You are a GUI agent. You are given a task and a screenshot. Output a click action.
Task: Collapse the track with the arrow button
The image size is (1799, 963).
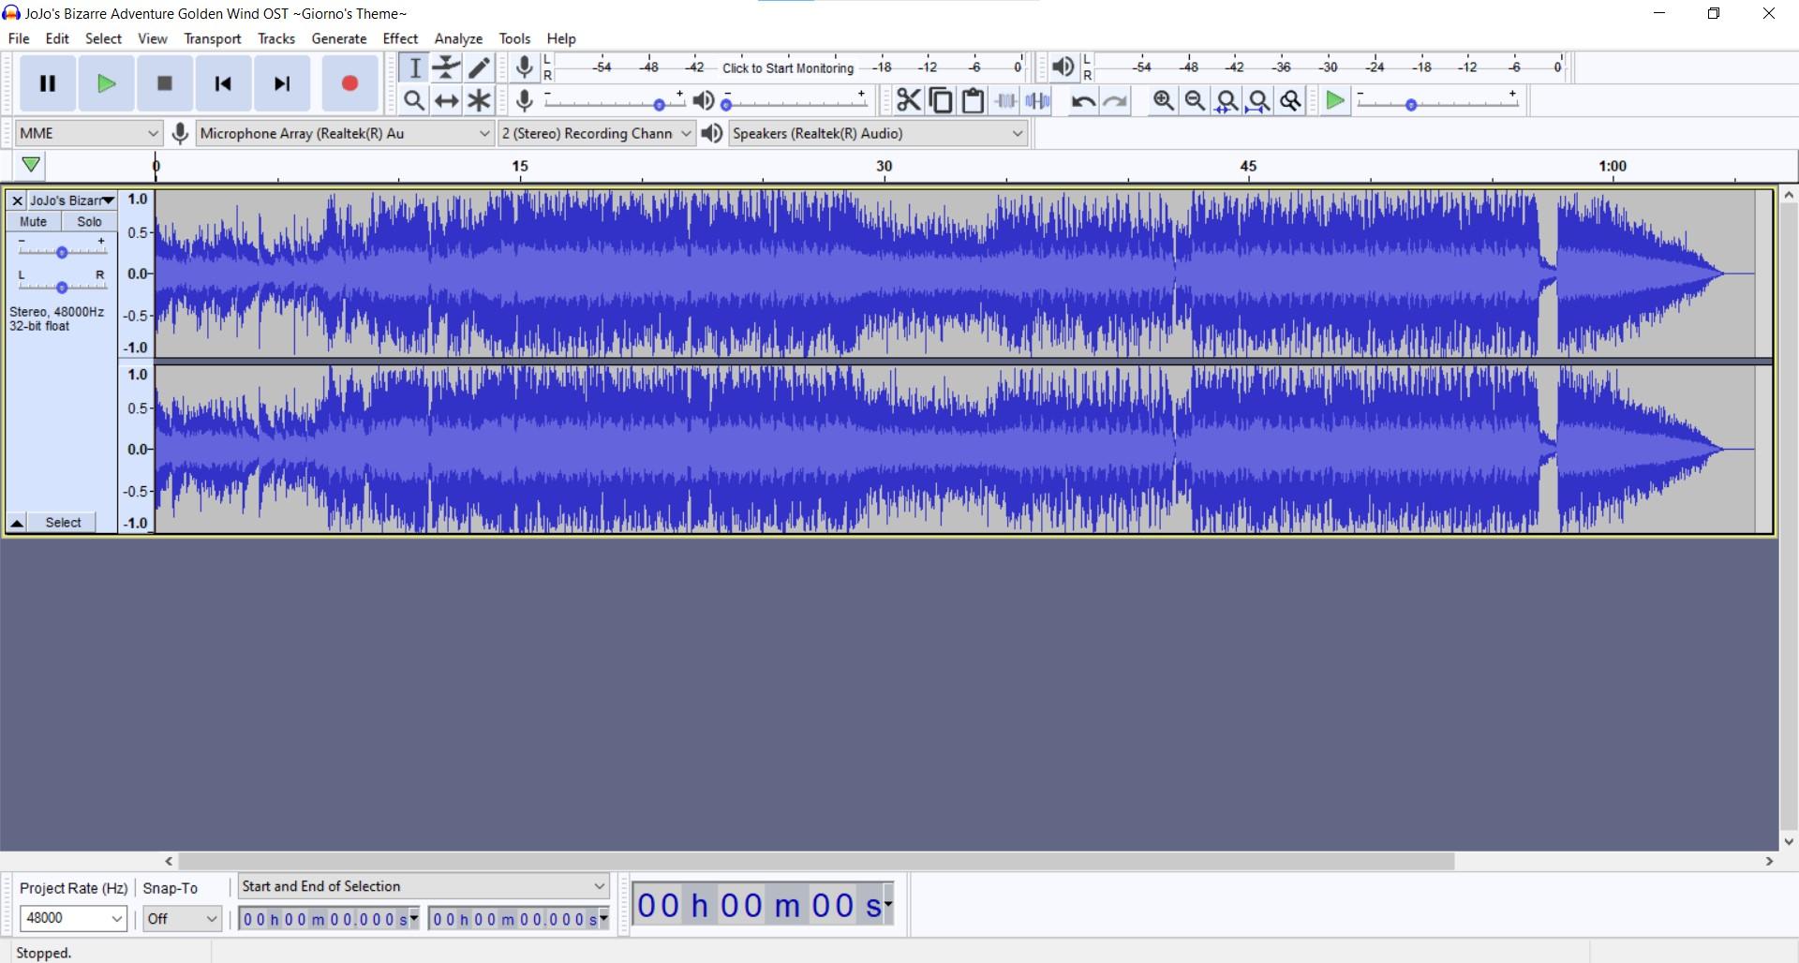click(17, 523)
